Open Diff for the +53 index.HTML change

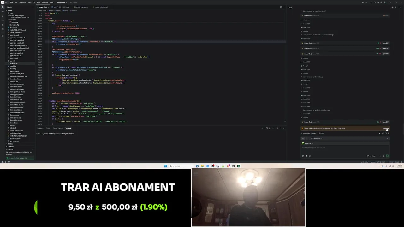coord(385,48)
